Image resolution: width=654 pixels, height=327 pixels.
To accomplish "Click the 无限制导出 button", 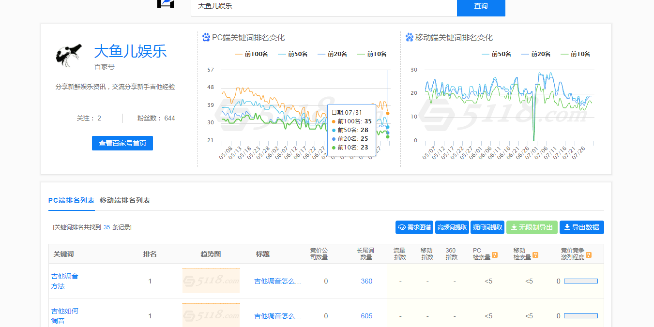I will tap(532, 227).
